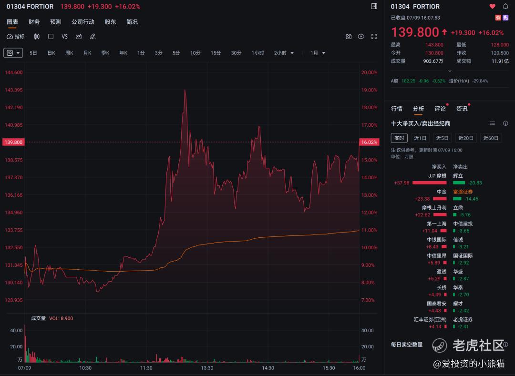The image size is (515, 376).
Task: Open chart settings hexagon gear
Action: (x=361, y=36)
